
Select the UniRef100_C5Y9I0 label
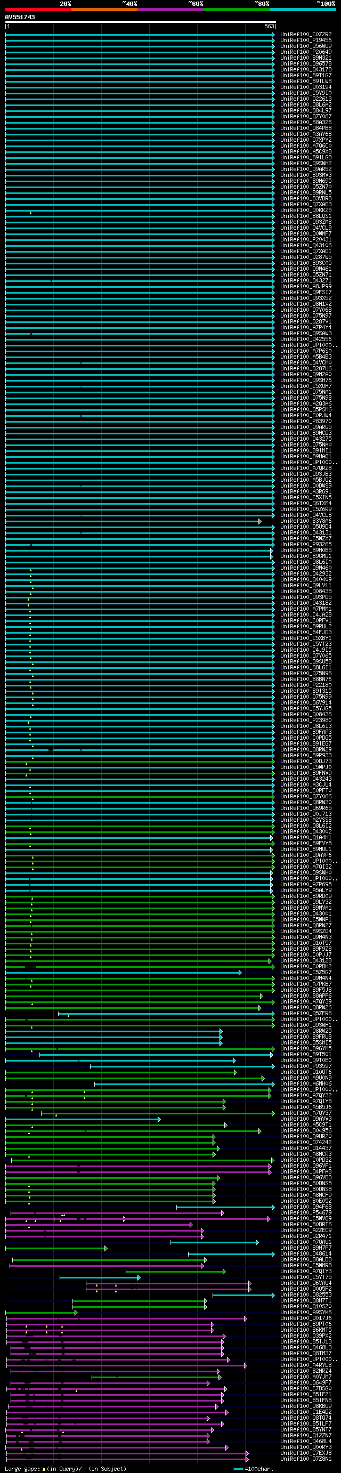click(306, 93)
